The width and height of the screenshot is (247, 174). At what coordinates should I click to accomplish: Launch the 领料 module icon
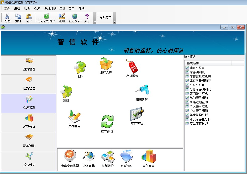(66, 93)
